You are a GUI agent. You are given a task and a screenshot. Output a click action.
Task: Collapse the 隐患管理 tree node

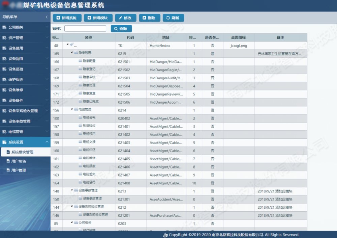pyautogui.click(x=72, y=53)
